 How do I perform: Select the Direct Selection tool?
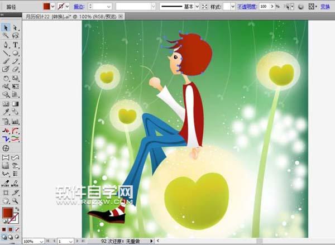pyautogui.click(x=15, y=27)
